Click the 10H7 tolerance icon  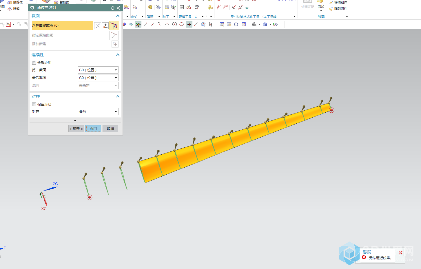[197, 7]
